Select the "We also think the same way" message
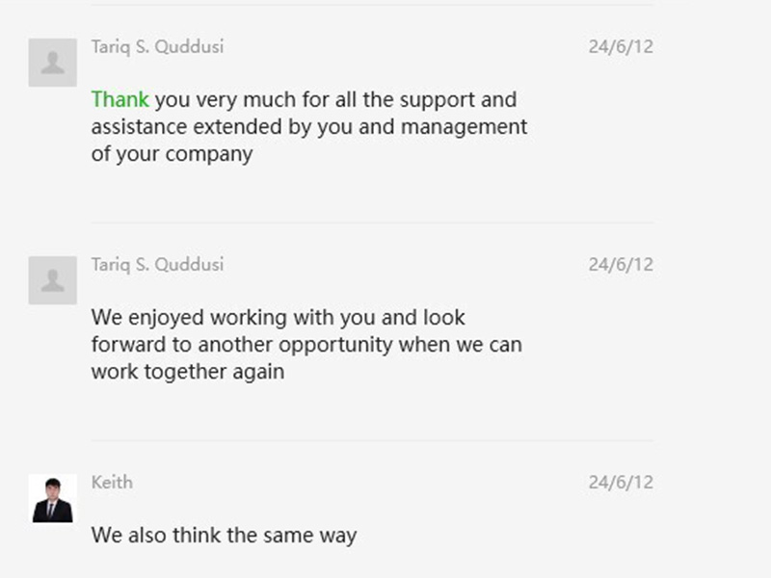The image size is (771, 578). coord(224,536)
